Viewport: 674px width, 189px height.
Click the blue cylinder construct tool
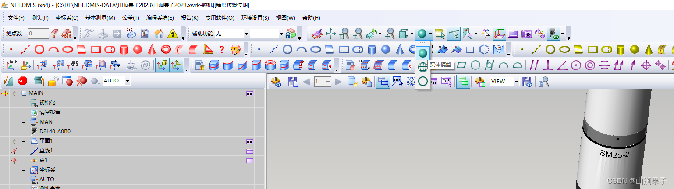click(x=372, y=49)
